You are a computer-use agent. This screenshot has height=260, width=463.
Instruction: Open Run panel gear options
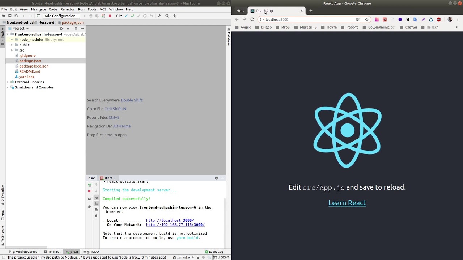coord(216,178)
